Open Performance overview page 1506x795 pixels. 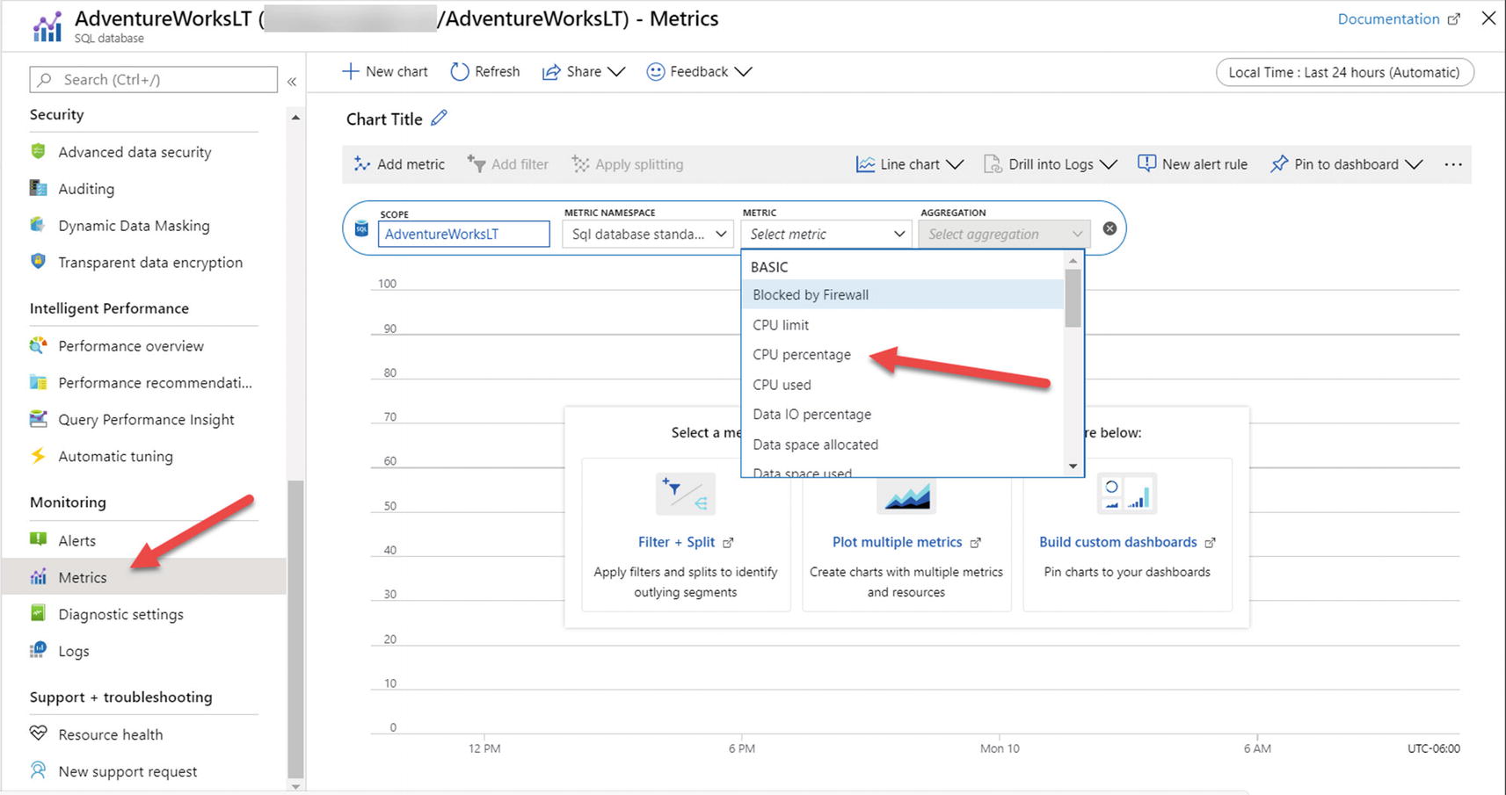(x=131, y=346)
